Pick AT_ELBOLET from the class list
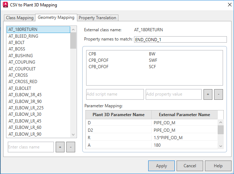Screen dimensions: 234x174 tap(38, 88)
